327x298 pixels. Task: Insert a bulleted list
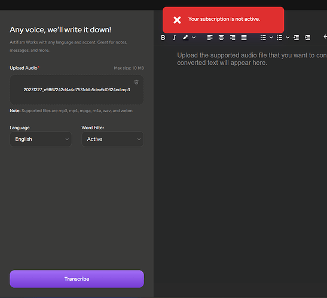(x=263, y=38)
